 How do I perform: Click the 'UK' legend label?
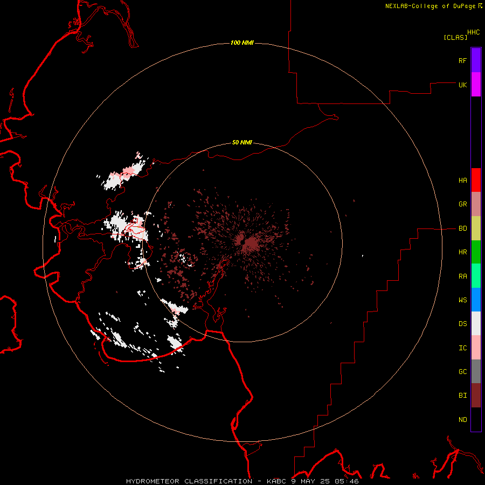(x=462, y=85)
